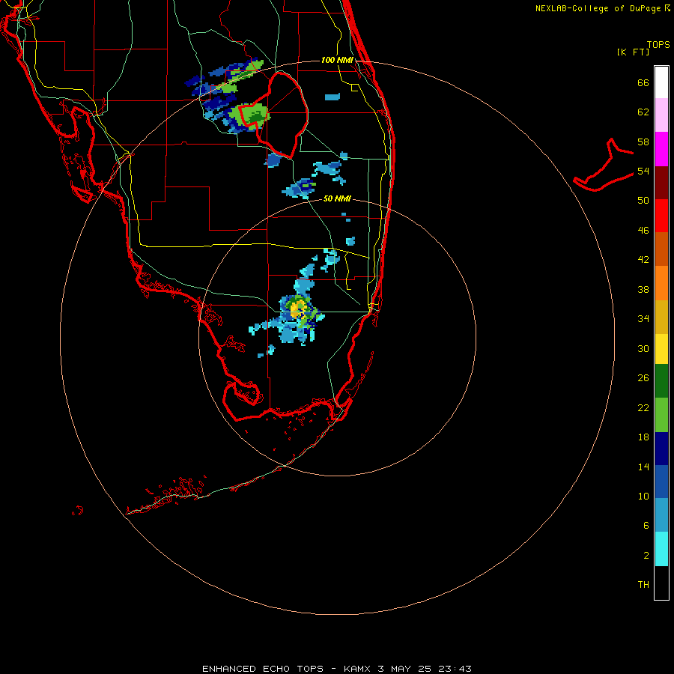
Task: Click the dark green echo inside Lake Okeechobee
Action: pyautogui.click(x=255, y=116)
